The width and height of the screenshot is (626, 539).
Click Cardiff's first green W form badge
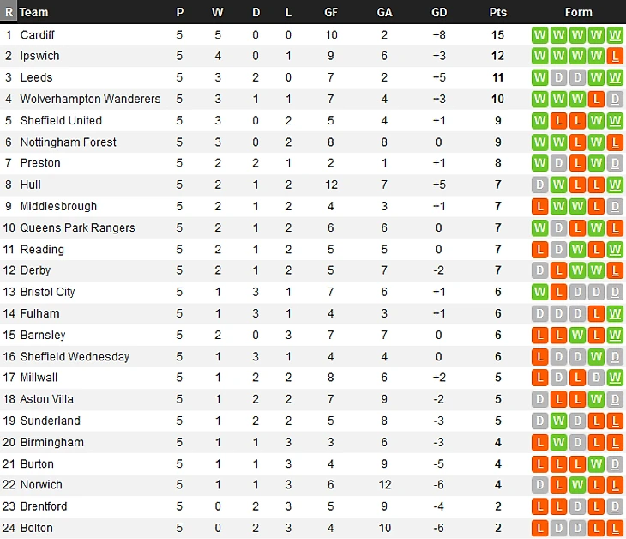pyautogui.click(x=539, y=35)
